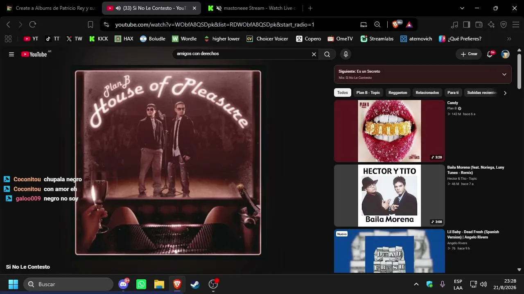
Task: Open the Candy video thumbnail
Action: (389, 131)
